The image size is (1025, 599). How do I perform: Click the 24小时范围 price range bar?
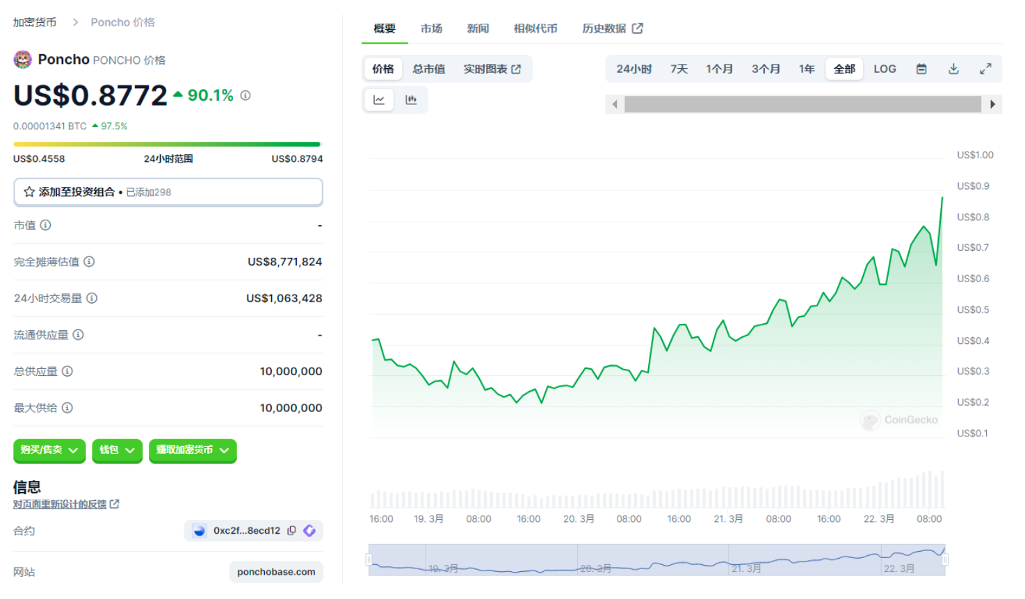(167, 145)
